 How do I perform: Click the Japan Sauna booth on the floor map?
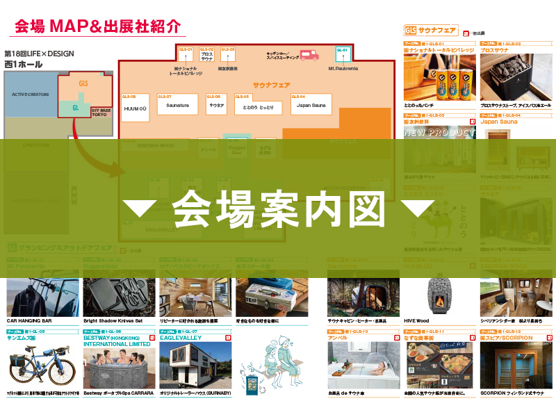click(x=311, y=104)
